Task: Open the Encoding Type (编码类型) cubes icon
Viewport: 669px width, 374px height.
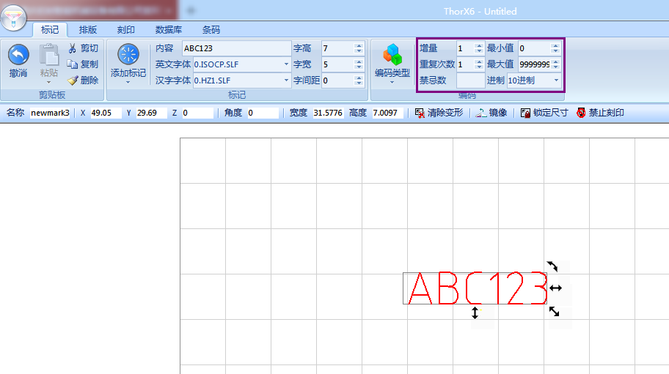Action: click(392, 54)
